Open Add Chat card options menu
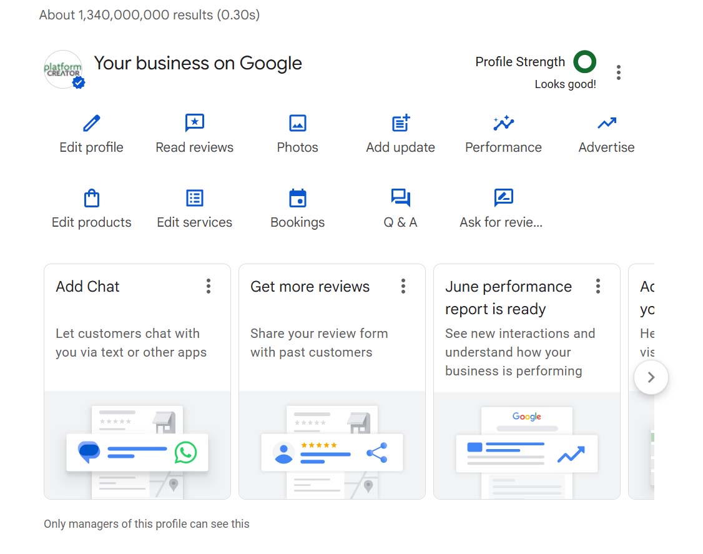The width and height of the screenshot is (703, 554). 209,286
